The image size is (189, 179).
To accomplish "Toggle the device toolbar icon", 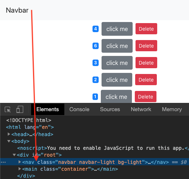I will click(x=20, y=109).
